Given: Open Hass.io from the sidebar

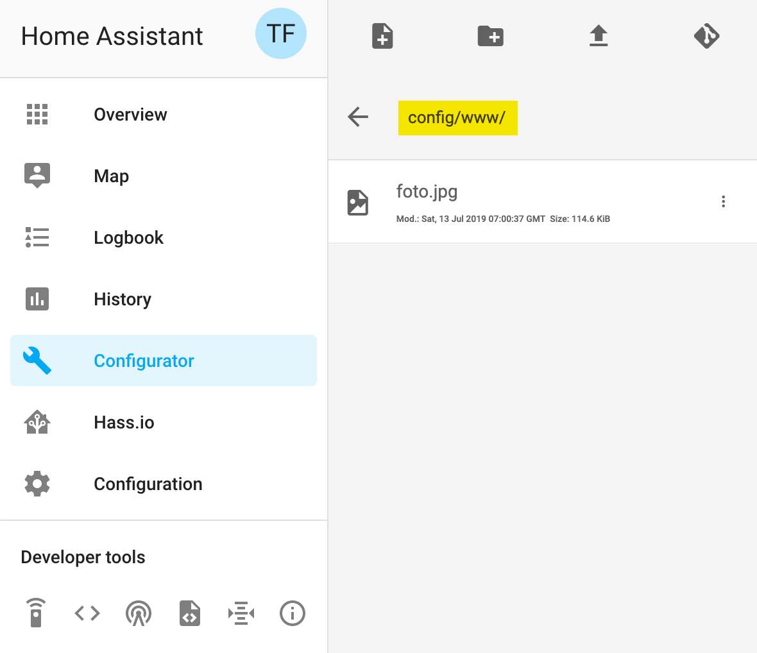Looking at the screenshot, I should click(x=124, y=423).
